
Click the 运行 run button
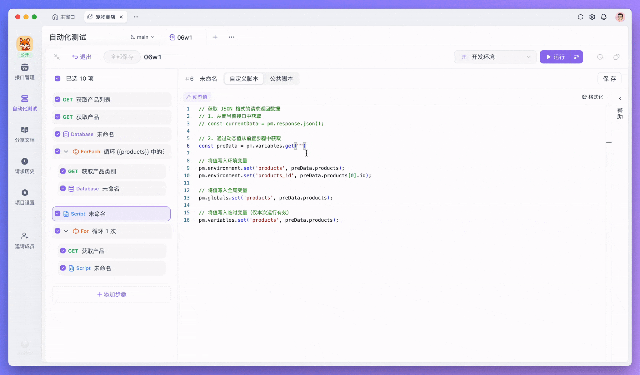pyautogui.click(x=555, y=57)
